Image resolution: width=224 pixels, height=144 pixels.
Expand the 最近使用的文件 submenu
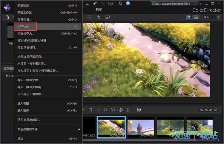[x=48, y=129]
